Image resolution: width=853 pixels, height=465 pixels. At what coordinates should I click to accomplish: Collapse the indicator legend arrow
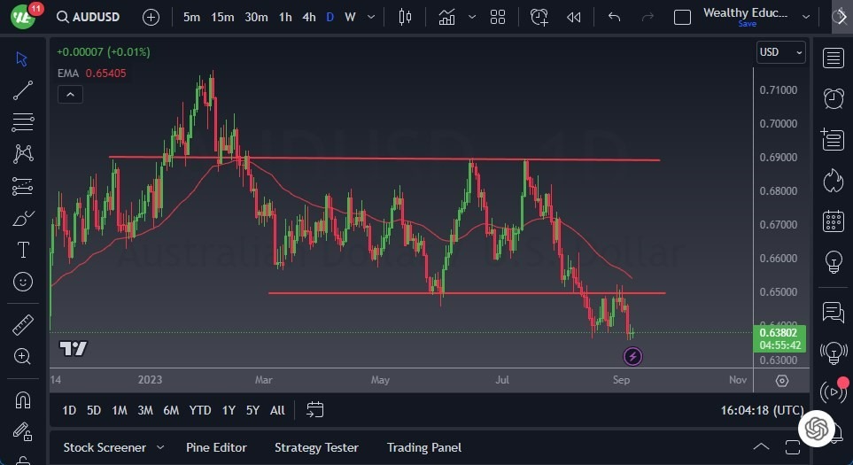click(70, 95)
